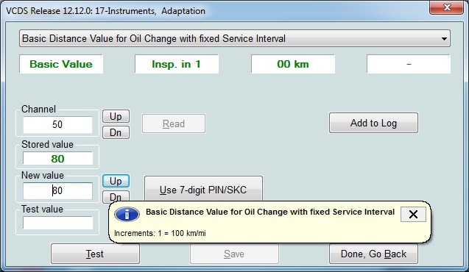Decrease channel number with Dn button
The width and height of the screenshot is (469, 272).
116,132
